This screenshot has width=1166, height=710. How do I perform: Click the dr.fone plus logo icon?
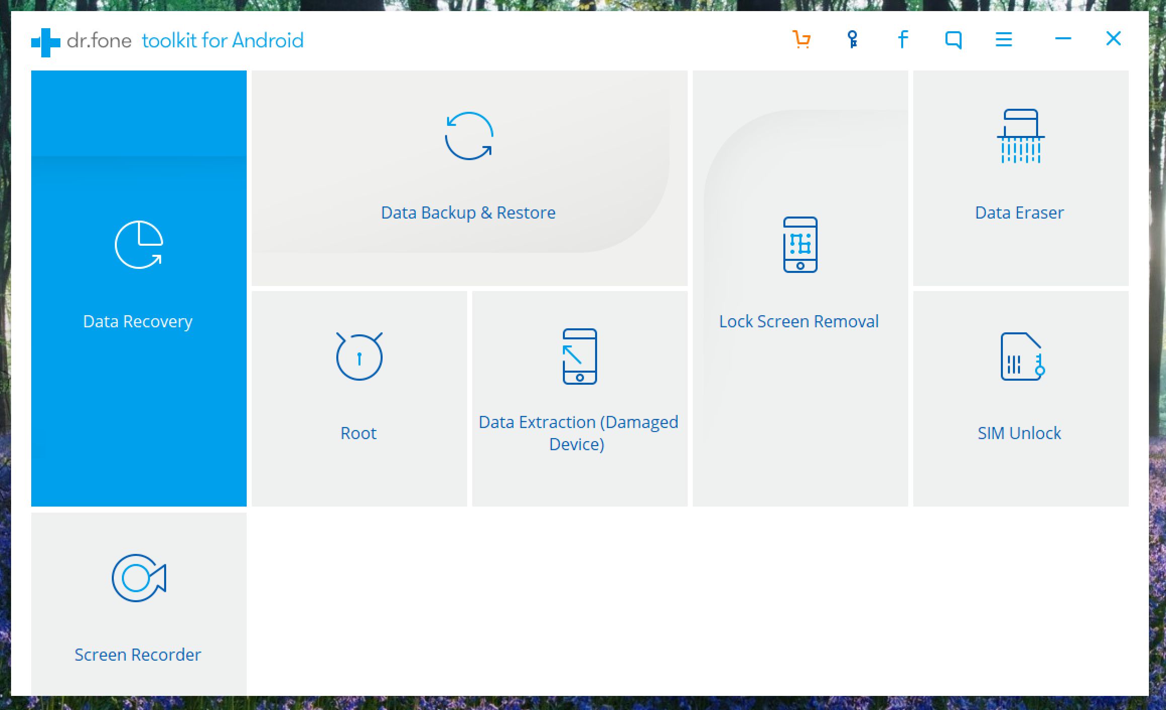coord(45,42)
